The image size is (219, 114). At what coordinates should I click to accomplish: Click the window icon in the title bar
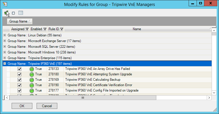(x=5, y=4)
